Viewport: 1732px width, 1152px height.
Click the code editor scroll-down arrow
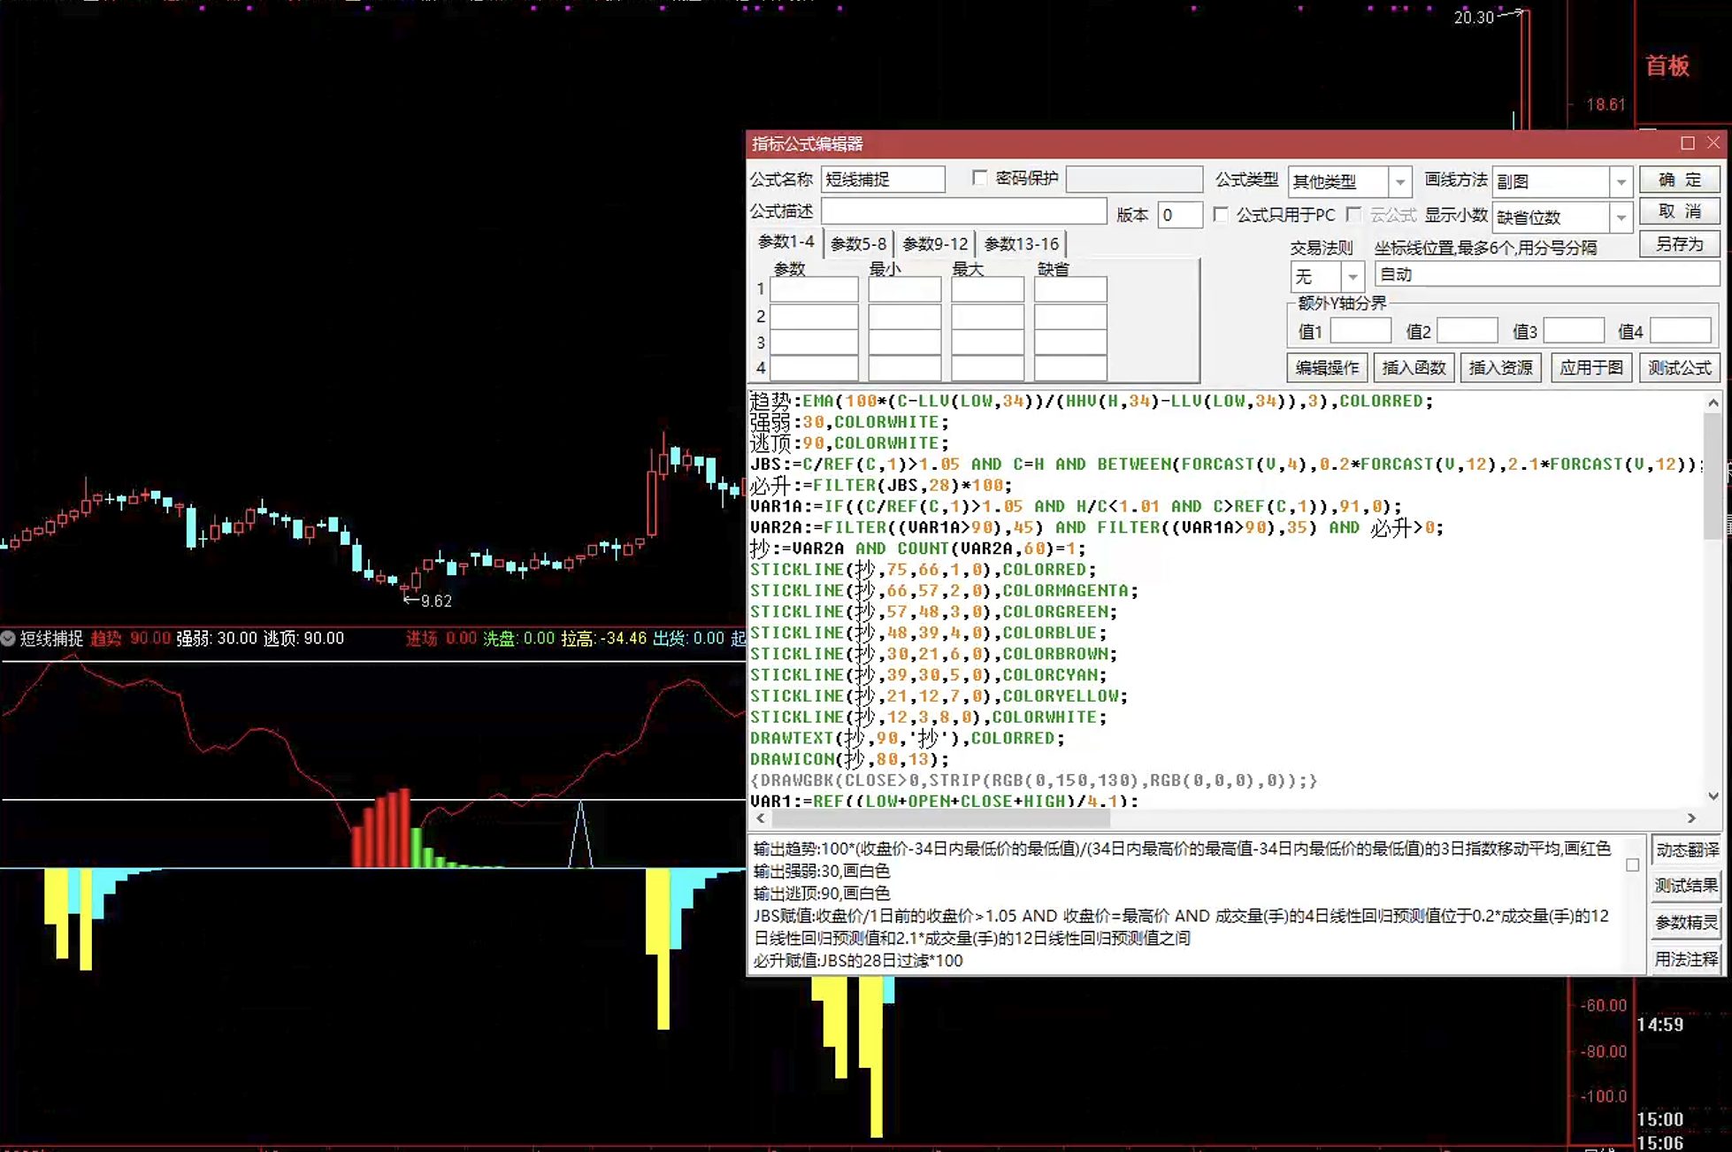(x=1713, y=795)
